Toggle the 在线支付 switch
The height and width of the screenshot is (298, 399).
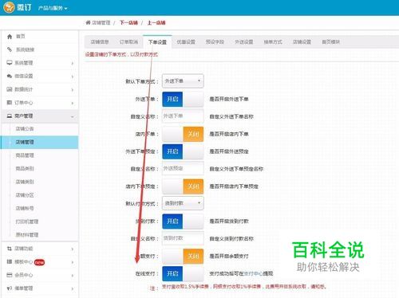183,273
